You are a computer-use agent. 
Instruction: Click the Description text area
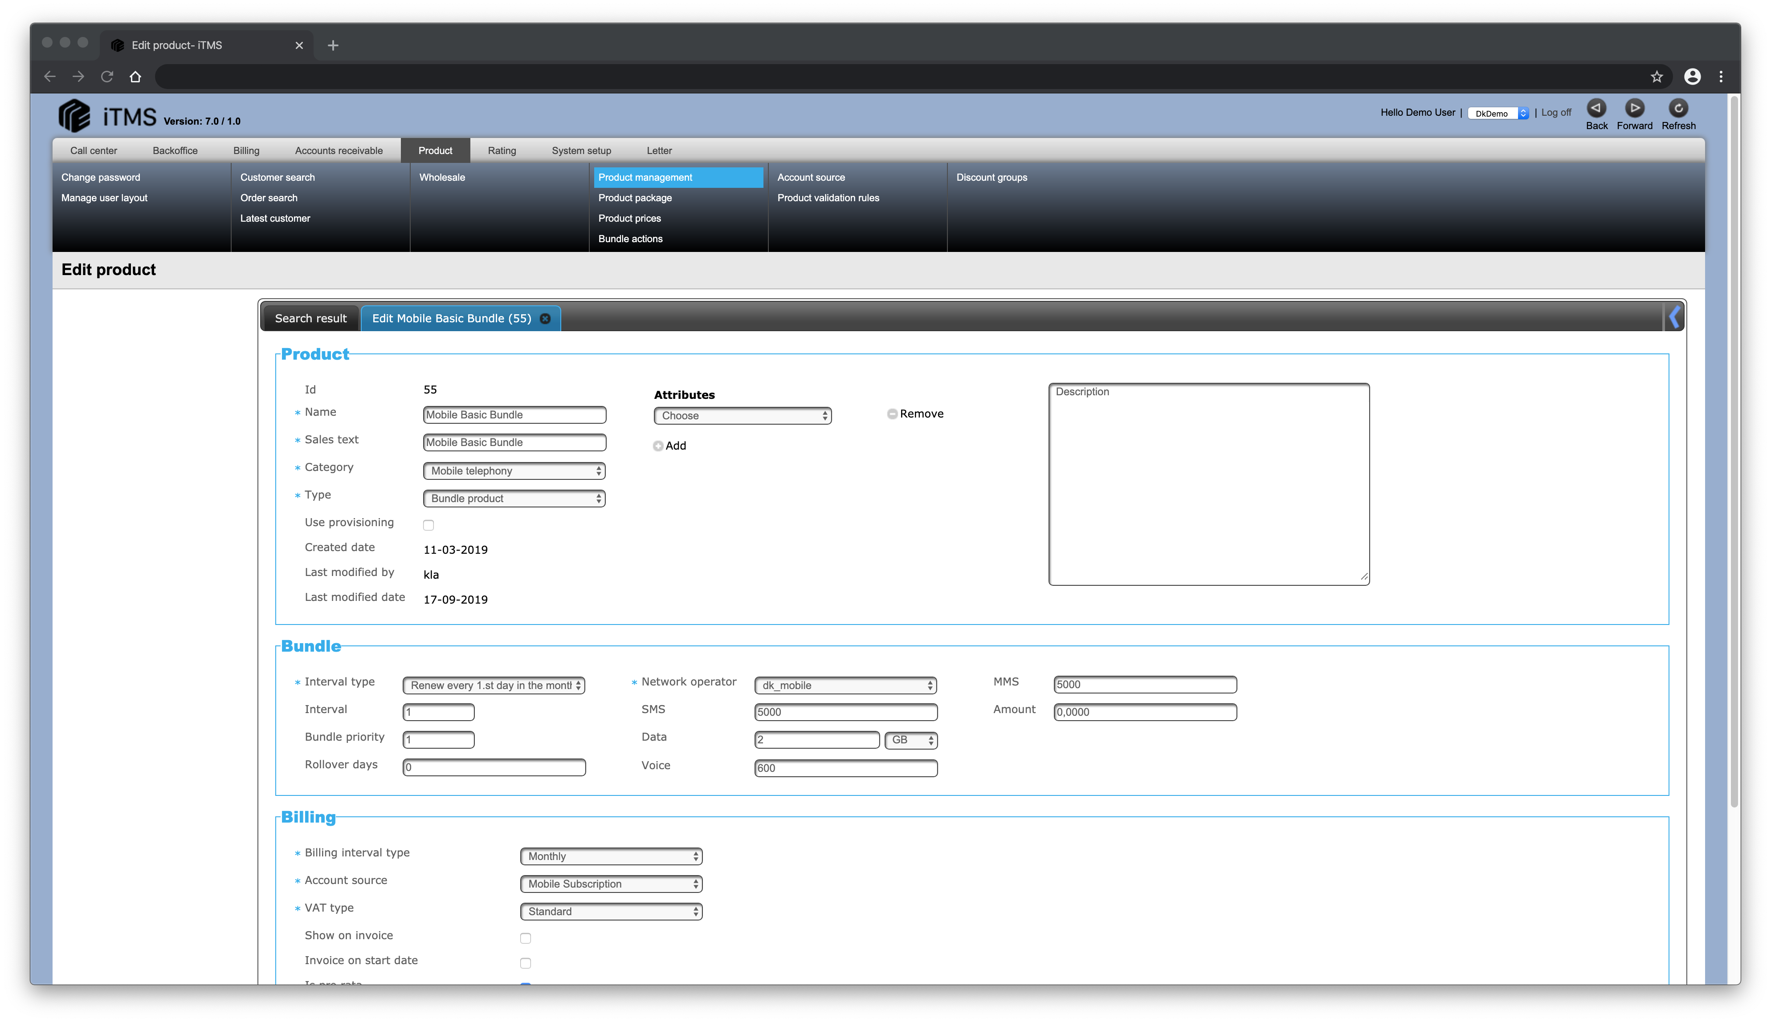pos(1208,484)
